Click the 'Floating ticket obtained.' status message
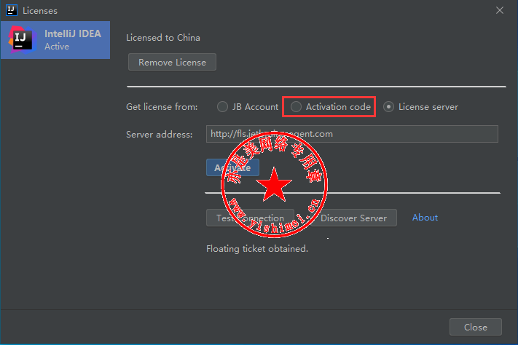 pyautogui.click(x=257, y=249)
